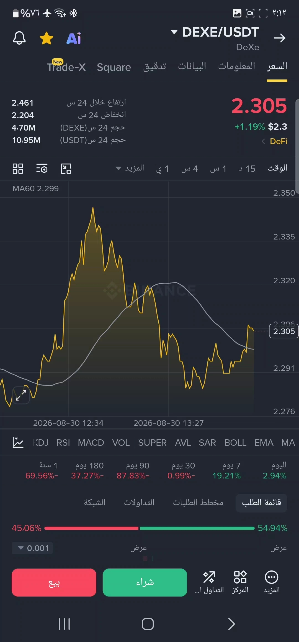Tap the green شراء buy button
The image size is (299, 642).
pyautogui.click(x=145, y=582)
